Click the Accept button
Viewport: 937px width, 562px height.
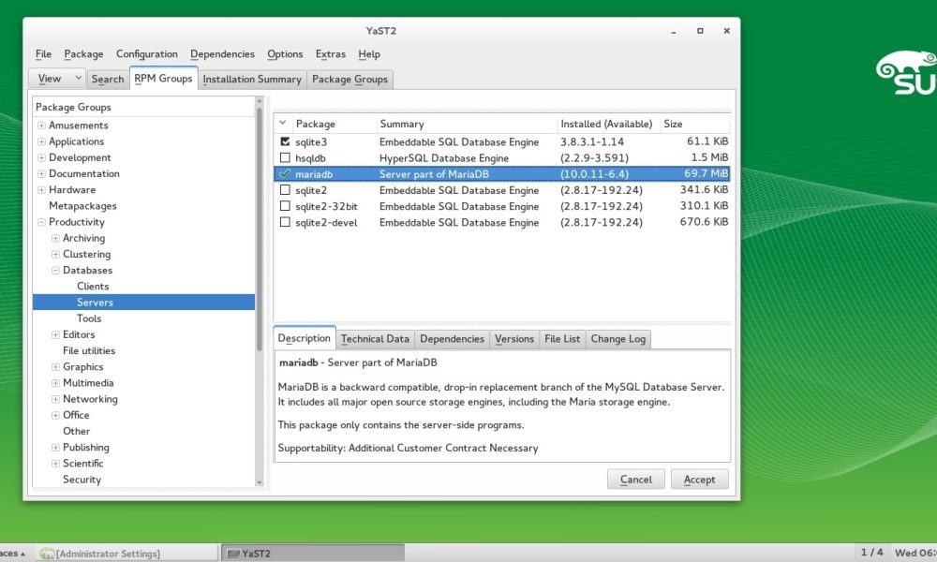pyautogui.click(x=699, y=479)
